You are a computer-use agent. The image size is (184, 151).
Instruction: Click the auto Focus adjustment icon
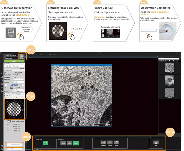tap(116, 142)
